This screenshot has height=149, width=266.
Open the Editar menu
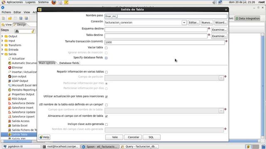[17, 12]
